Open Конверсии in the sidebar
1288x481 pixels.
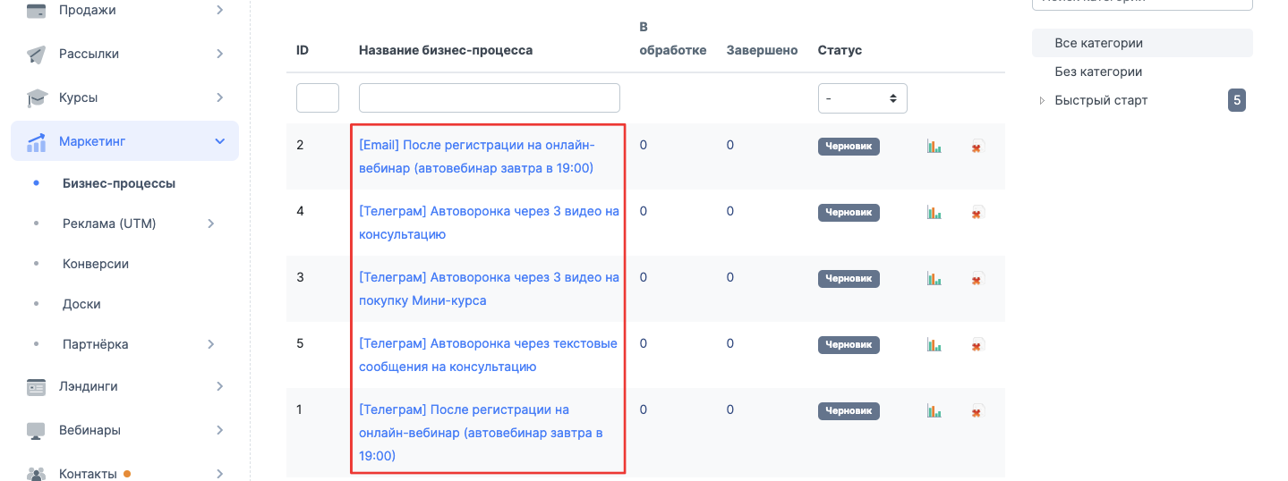click(x=96, y=264)
